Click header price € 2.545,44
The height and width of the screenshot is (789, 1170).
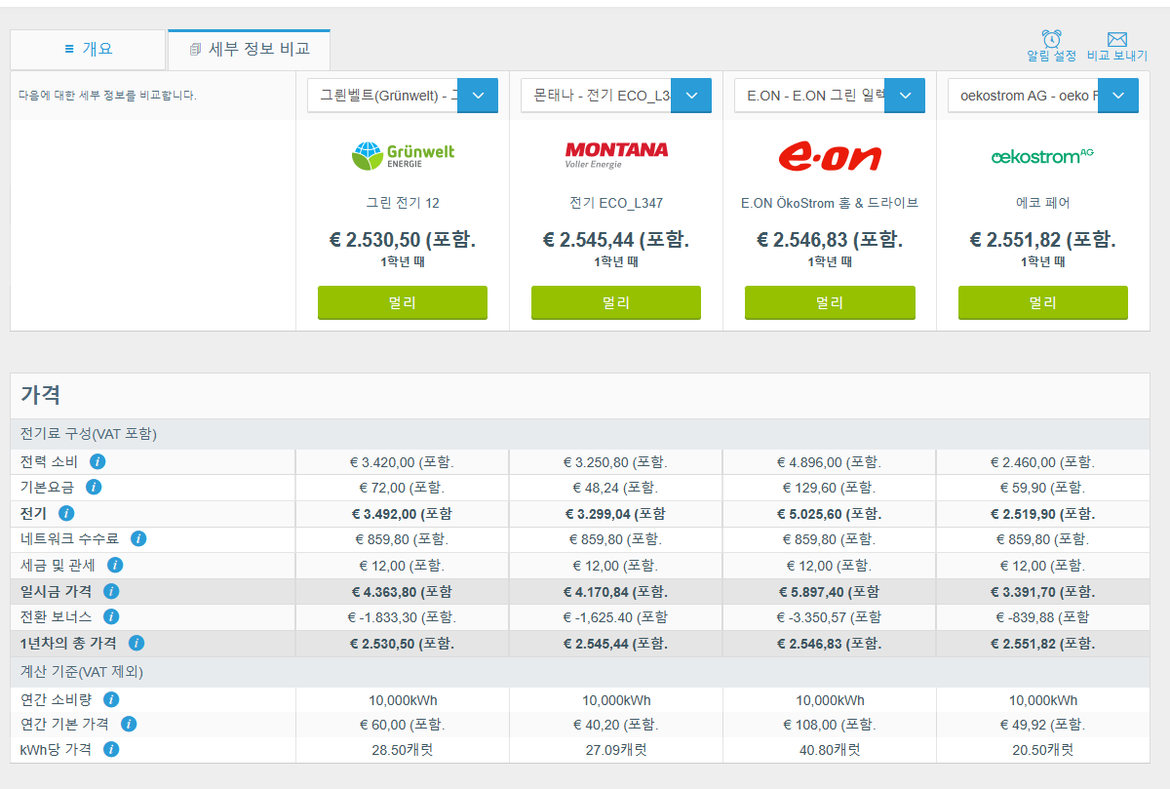(x=616, y=240)
